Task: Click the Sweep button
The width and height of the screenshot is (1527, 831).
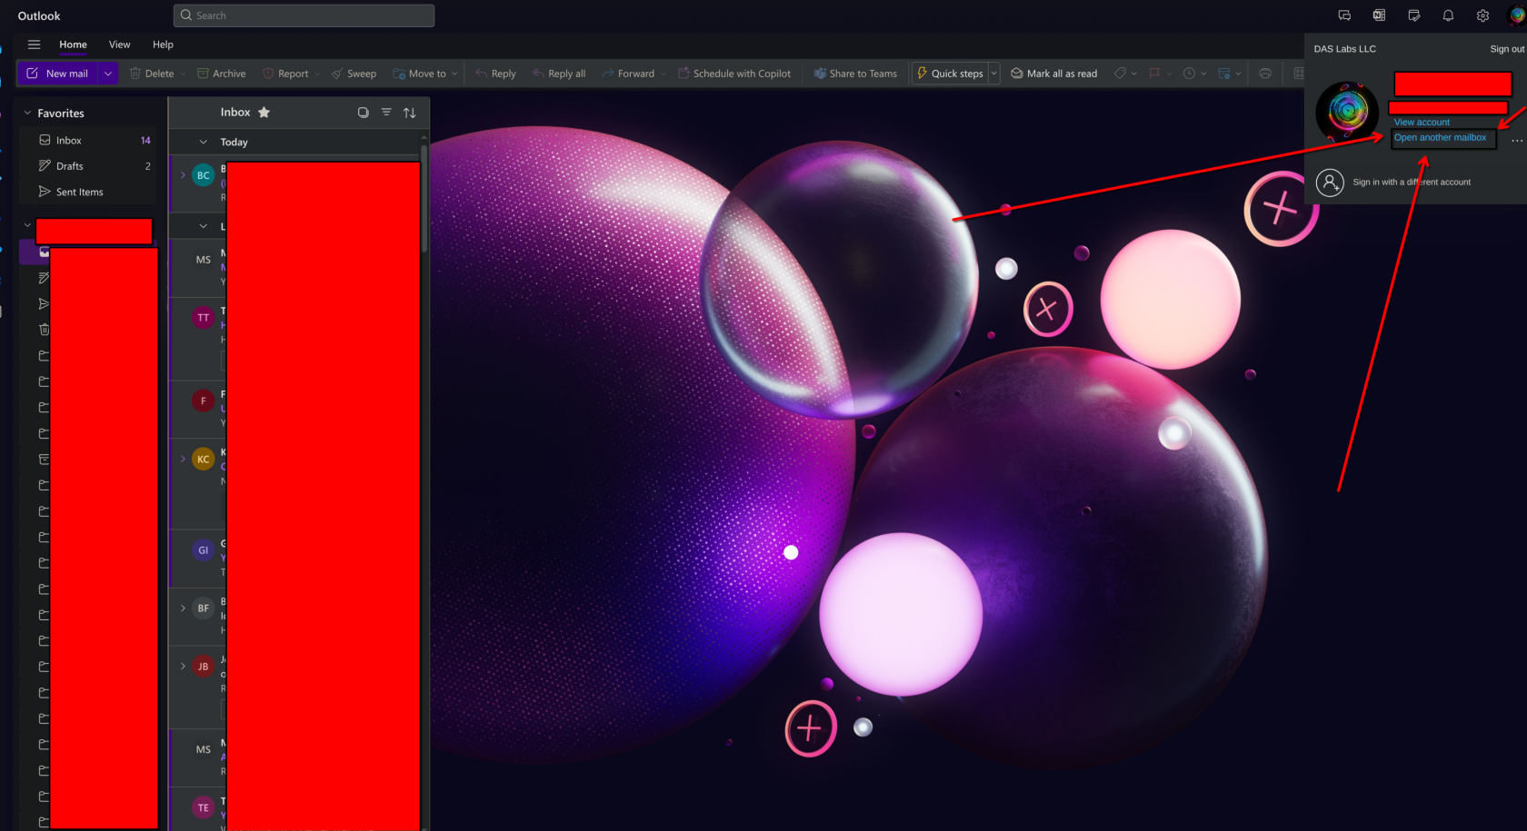Action: click(x=354, y=74)
